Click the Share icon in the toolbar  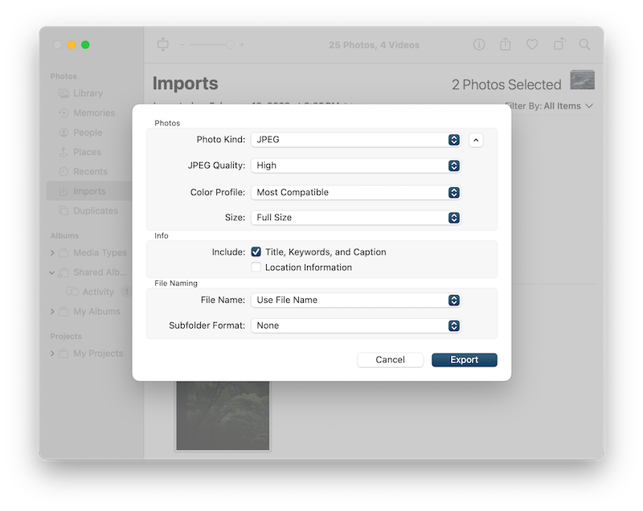[x=505, y=45]
